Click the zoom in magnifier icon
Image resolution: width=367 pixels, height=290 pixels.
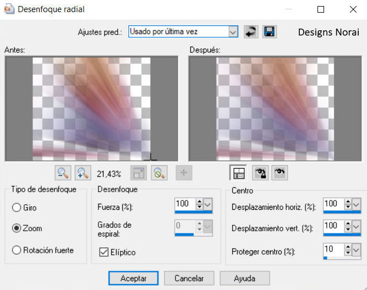click(x=83, y=173)
